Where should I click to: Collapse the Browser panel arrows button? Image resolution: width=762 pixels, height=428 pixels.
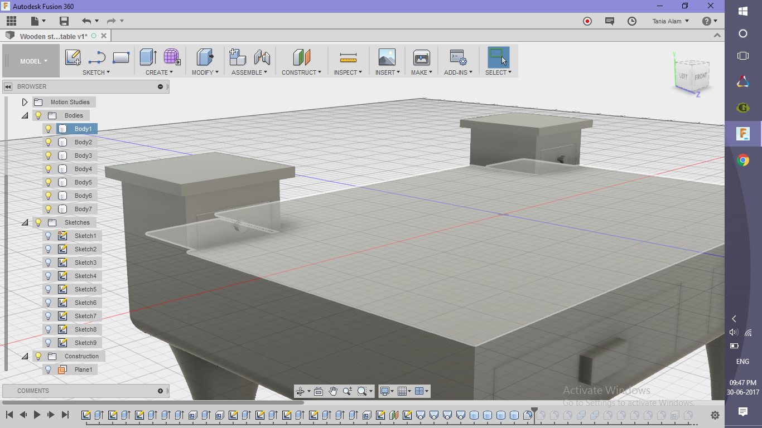pyautogui.click(x=8, y=86)
